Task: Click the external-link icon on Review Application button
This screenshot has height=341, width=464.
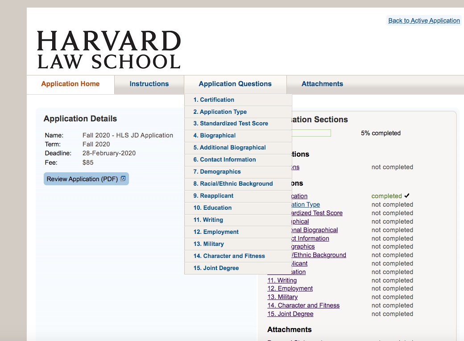Action: 123,179
